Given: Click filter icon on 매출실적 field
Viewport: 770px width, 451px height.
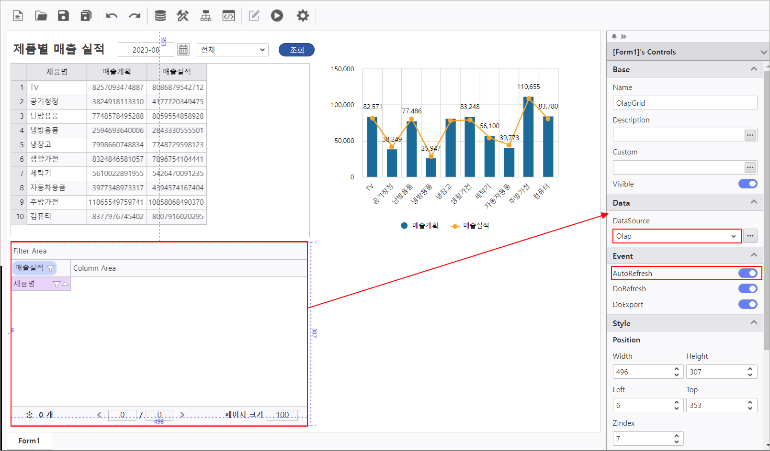Looking at the screenshot, I should [50, 268].
